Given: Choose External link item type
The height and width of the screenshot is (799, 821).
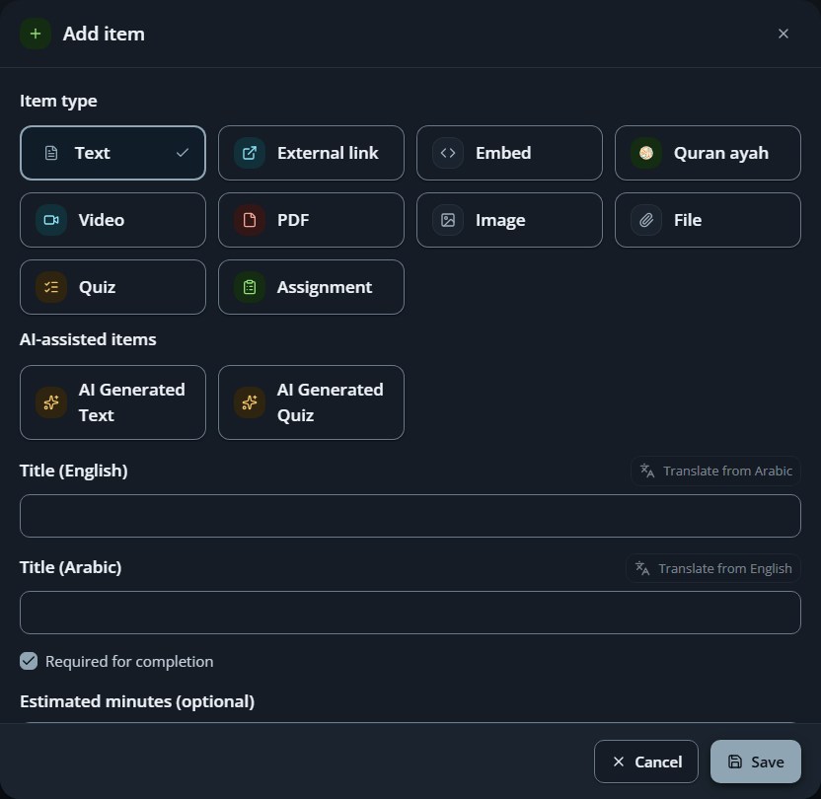Looking at the screenshot, I should coord(311,153).
